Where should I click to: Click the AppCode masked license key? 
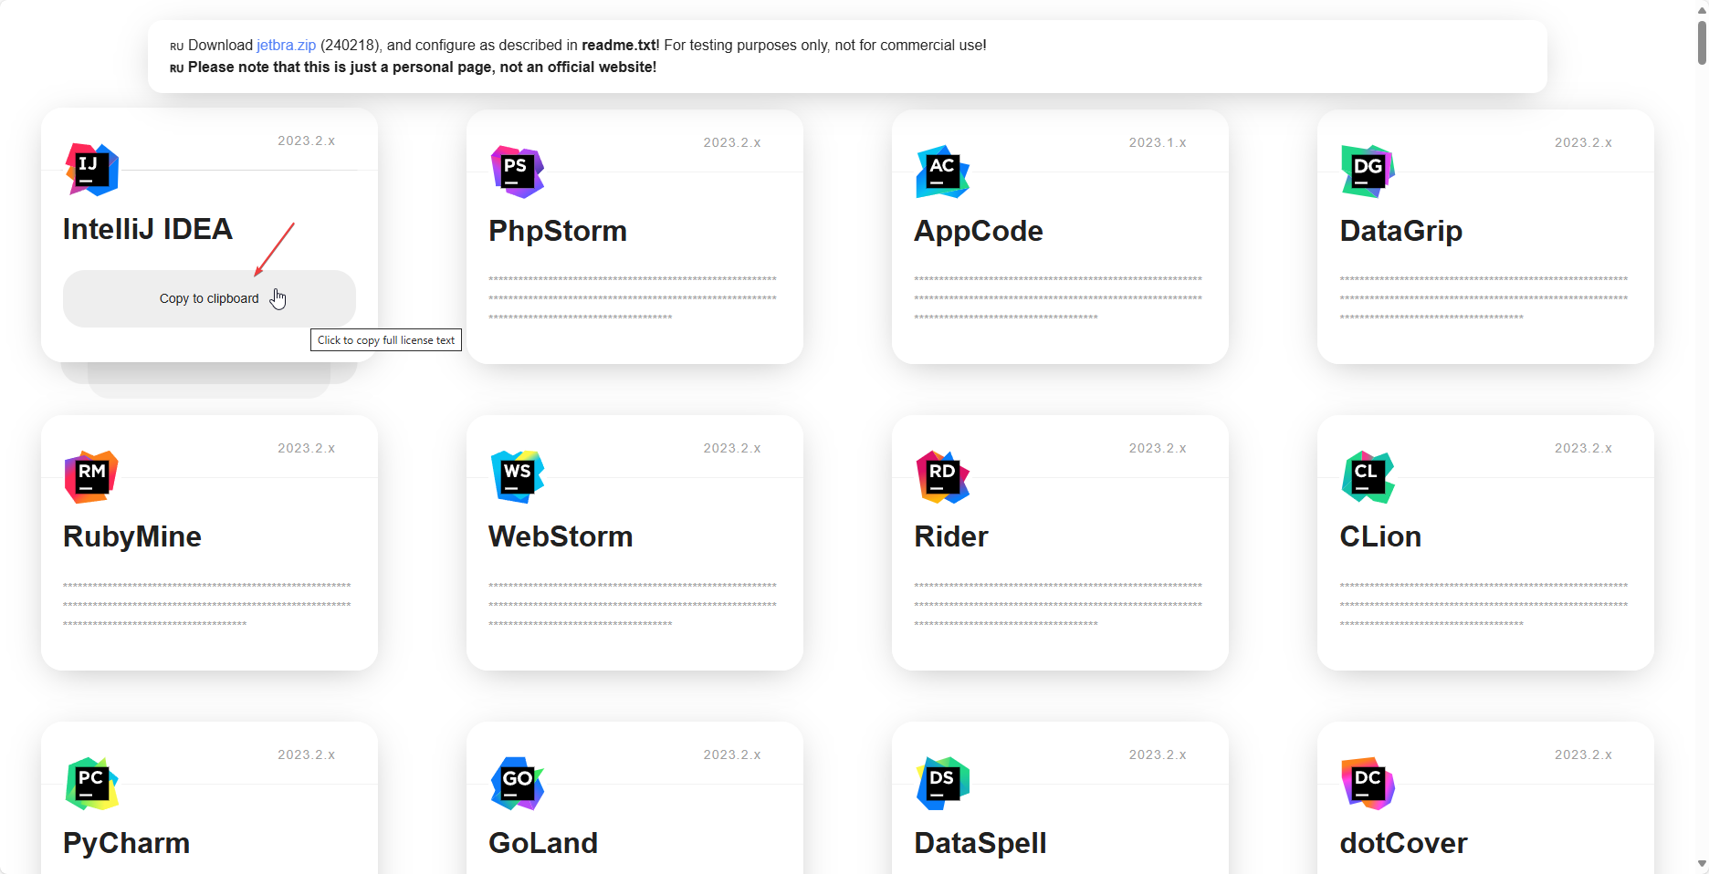click(1058, 298)
